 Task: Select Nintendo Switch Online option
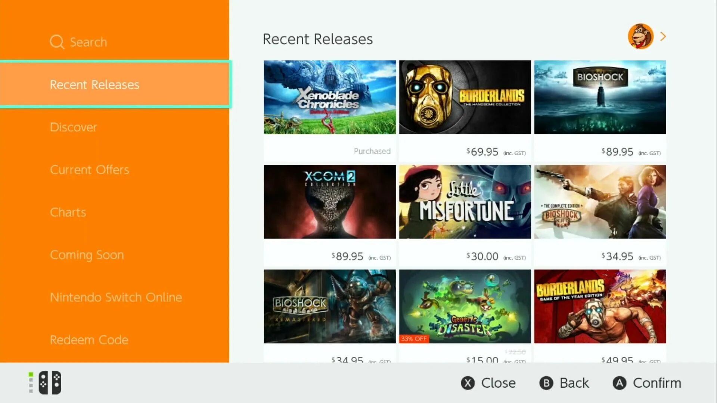pos(116,297)
